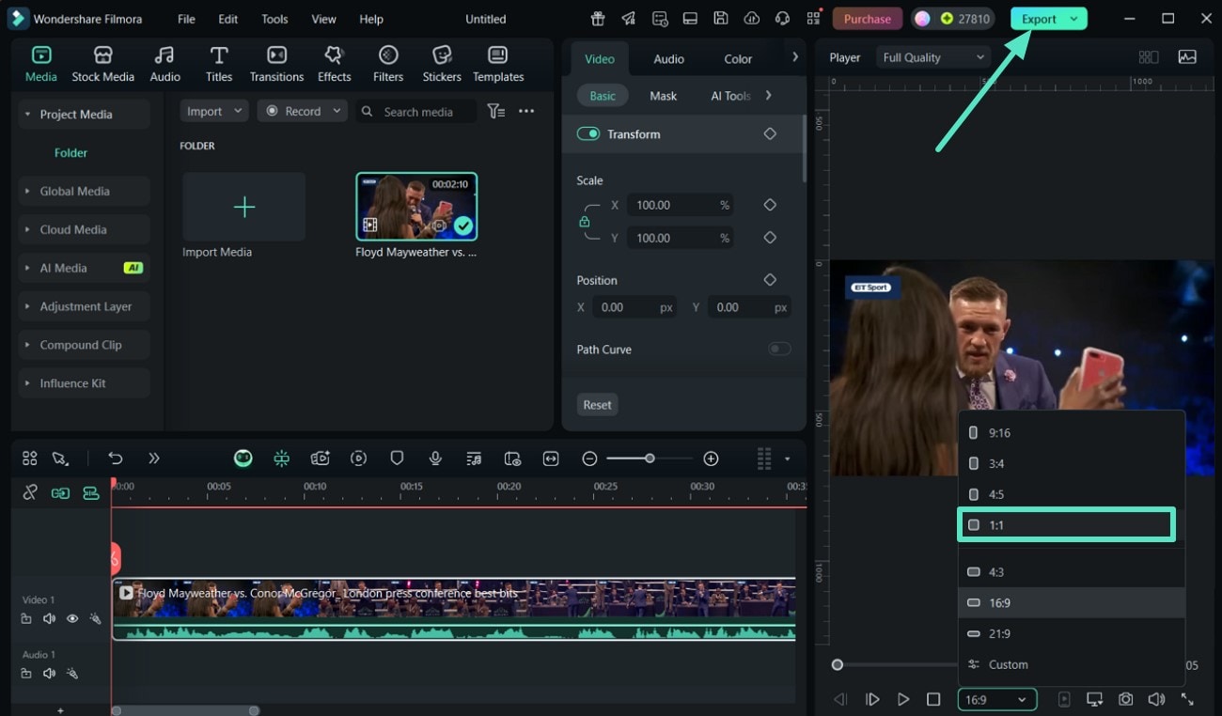Click the Search media input field
The image size is (1222, 716).
pos(415,111)
